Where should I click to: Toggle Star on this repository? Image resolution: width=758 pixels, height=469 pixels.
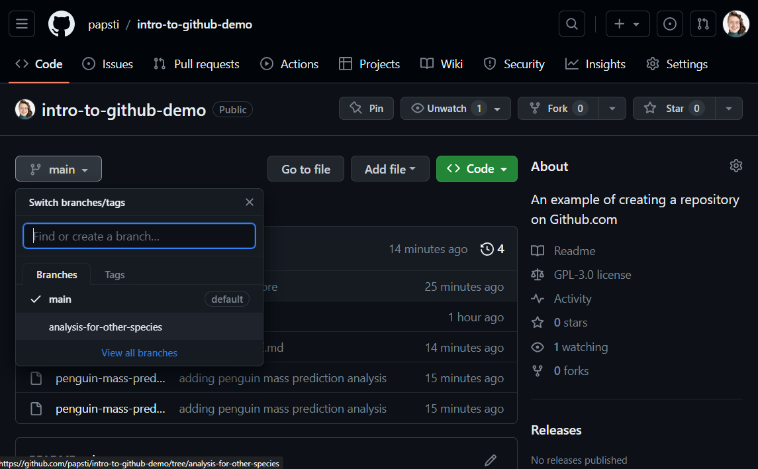point(669,109)
